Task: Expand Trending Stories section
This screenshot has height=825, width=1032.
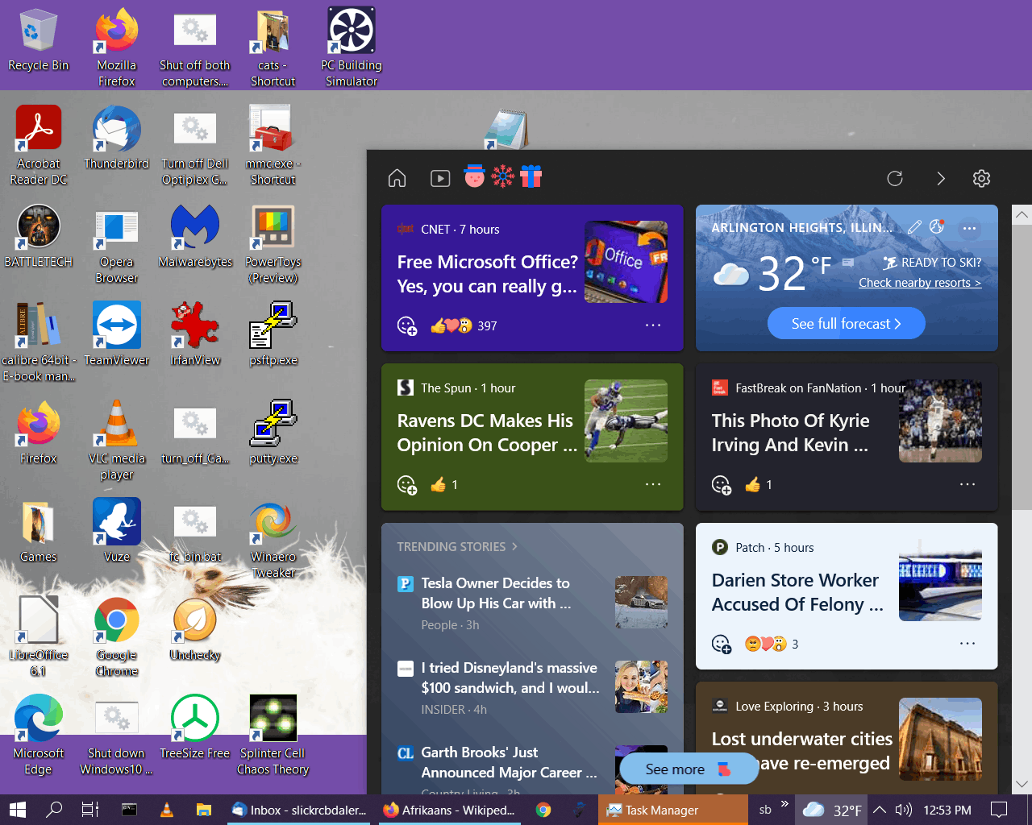Action: click(x=457, y=546)
